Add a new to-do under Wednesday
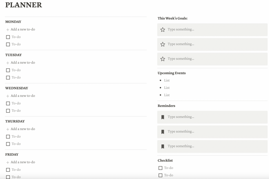Viewport: 269px width, 179px height. point(23,96)
